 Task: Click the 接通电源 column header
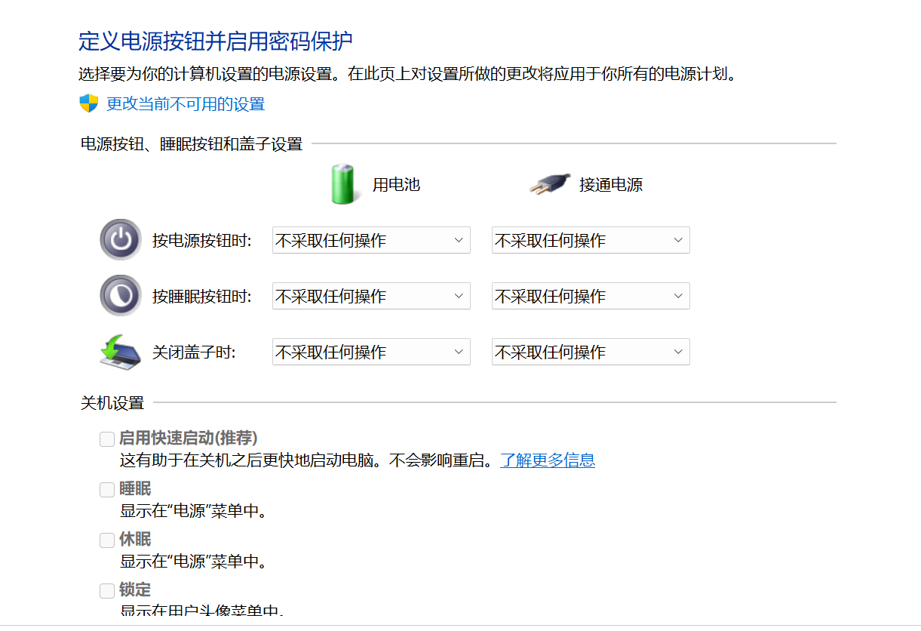[612, 185]
